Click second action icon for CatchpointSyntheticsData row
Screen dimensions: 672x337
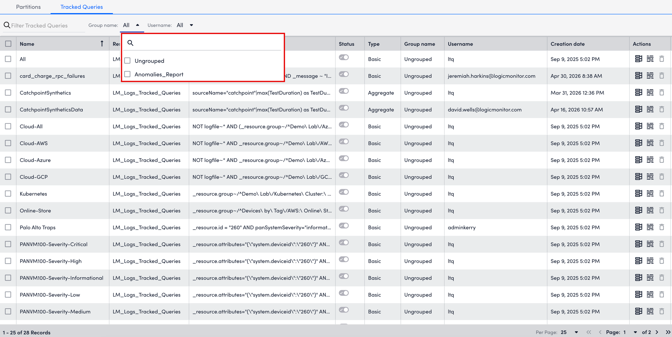pos(650,109)
